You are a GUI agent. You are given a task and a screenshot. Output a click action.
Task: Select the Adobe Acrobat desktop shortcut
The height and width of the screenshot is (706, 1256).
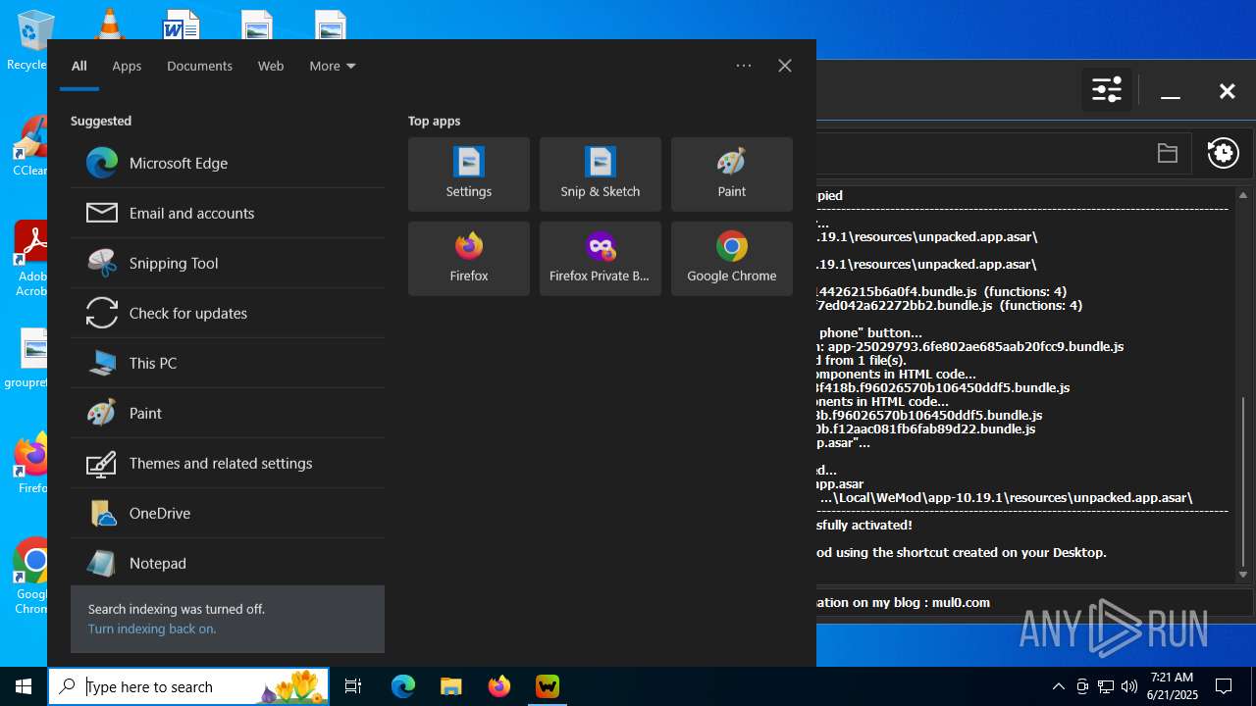[x=29, y=259]
